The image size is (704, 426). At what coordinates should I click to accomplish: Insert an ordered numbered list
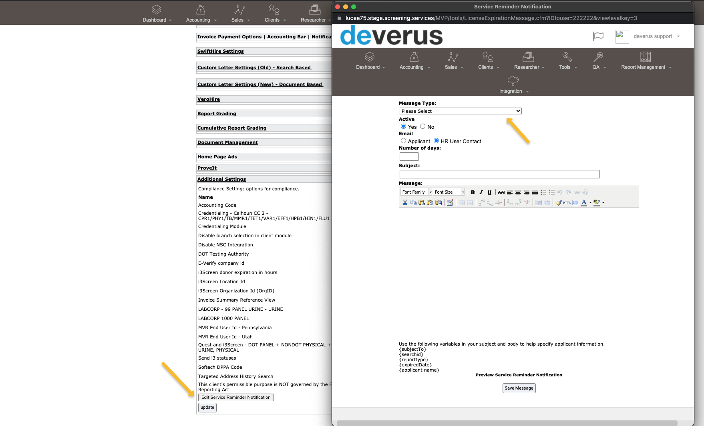(x=552, y=192)
